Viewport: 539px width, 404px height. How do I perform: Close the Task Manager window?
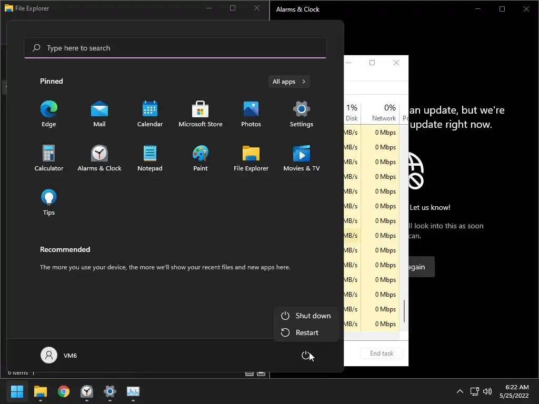point(396,63)
